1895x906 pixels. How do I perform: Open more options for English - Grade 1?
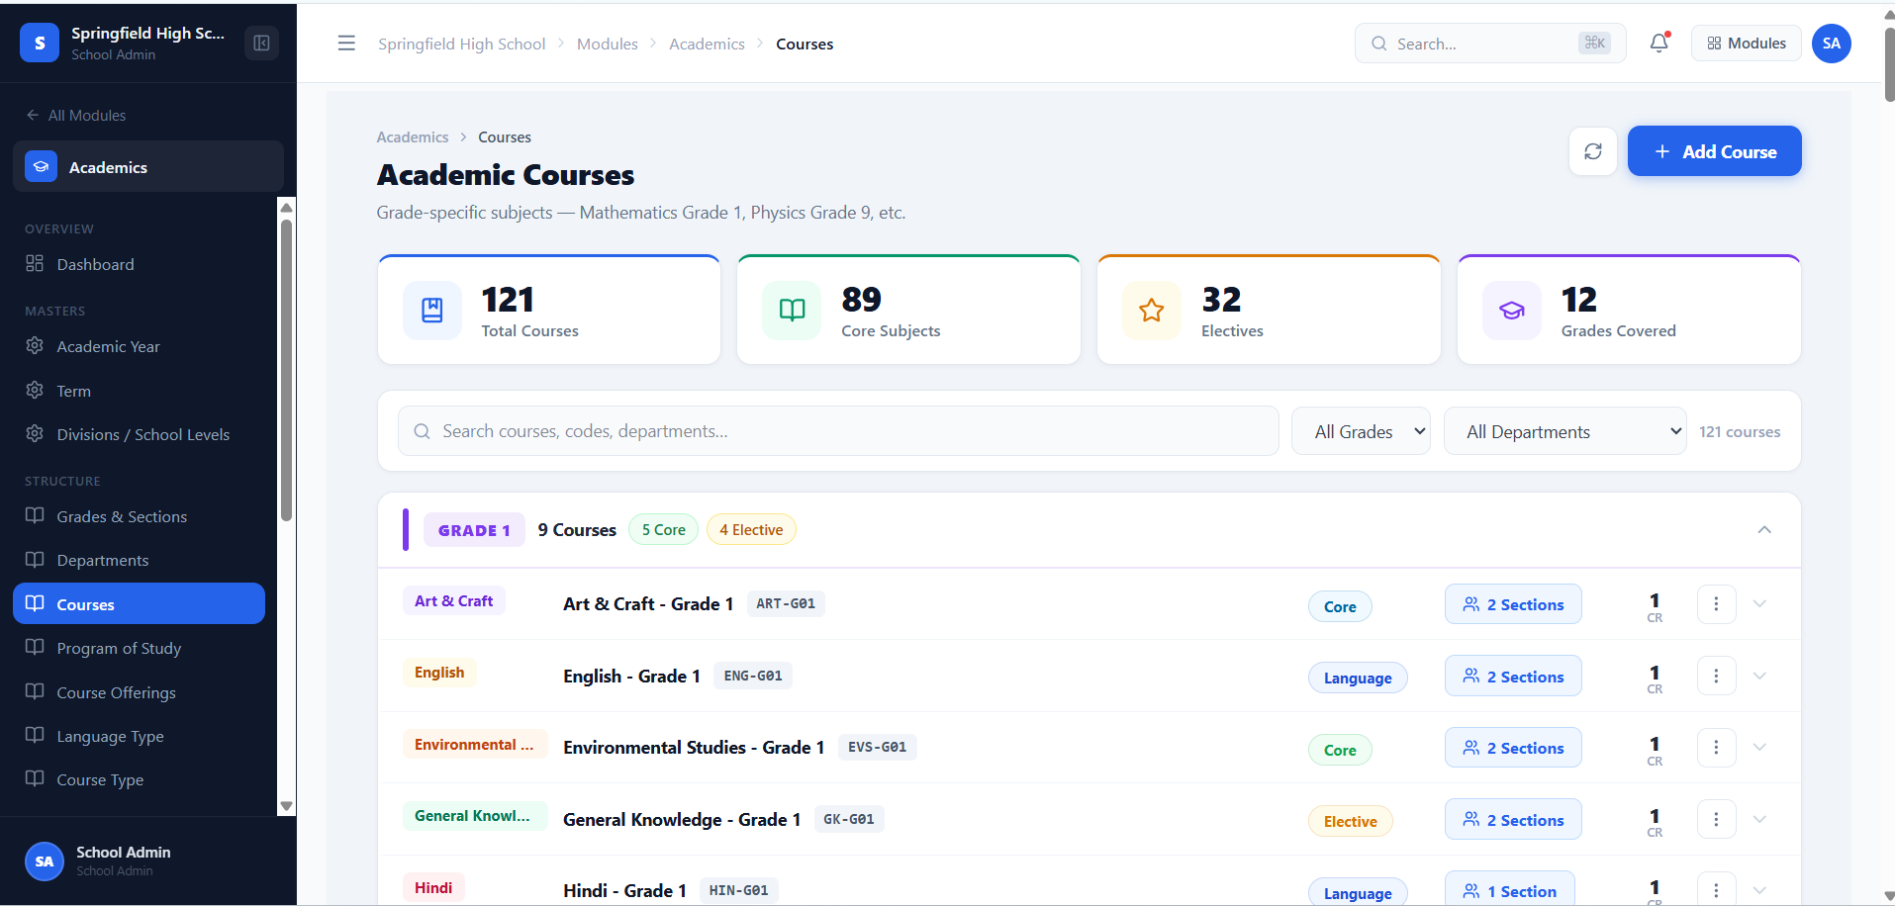tap(1717, 677)
